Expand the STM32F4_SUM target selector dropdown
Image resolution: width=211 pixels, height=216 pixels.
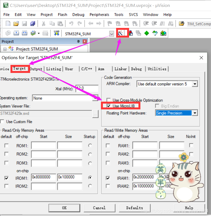click(111, 34)
